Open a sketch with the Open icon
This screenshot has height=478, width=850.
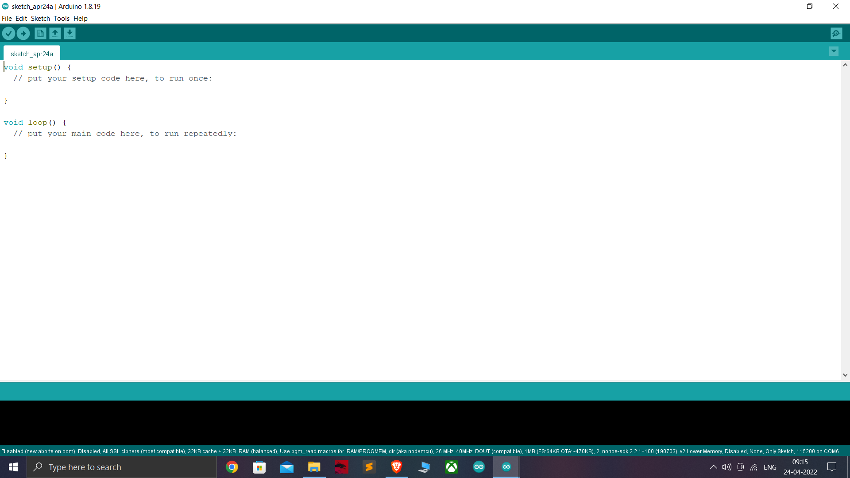[x=55, y=33]
